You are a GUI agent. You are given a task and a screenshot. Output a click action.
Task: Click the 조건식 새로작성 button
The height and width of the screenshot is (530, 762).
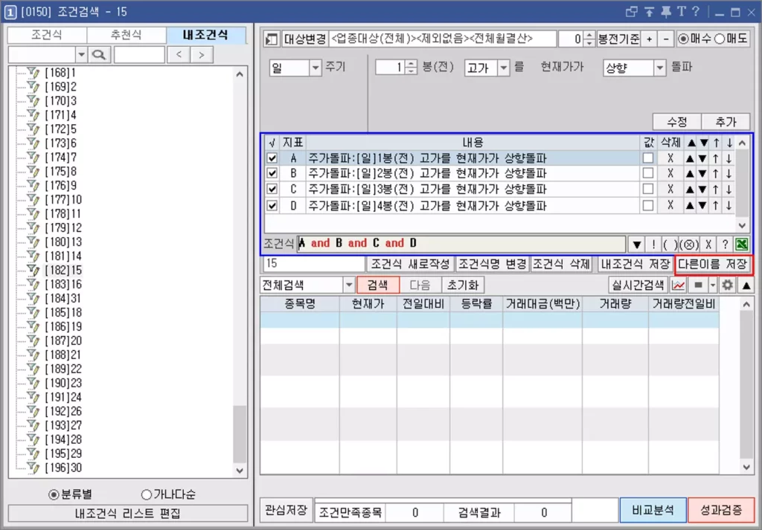pos(411,264)
